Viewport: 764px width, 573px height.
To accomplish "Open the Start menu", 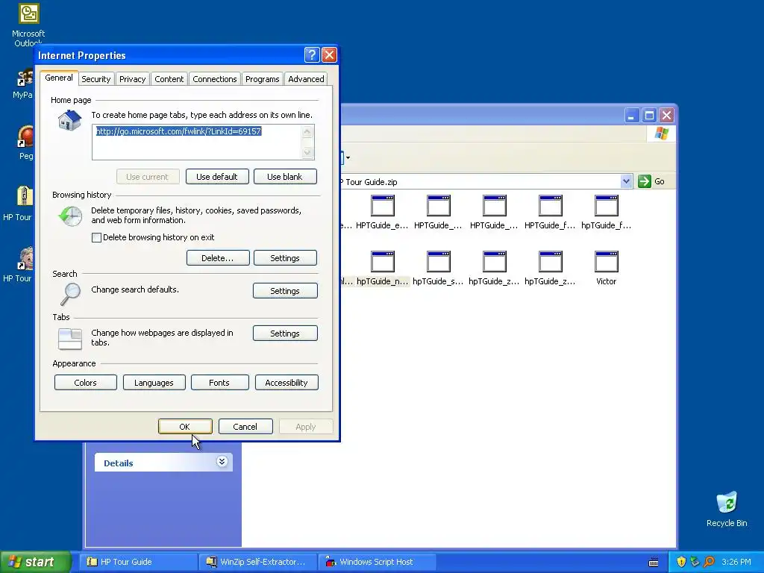I will click(x=34, y=562).
